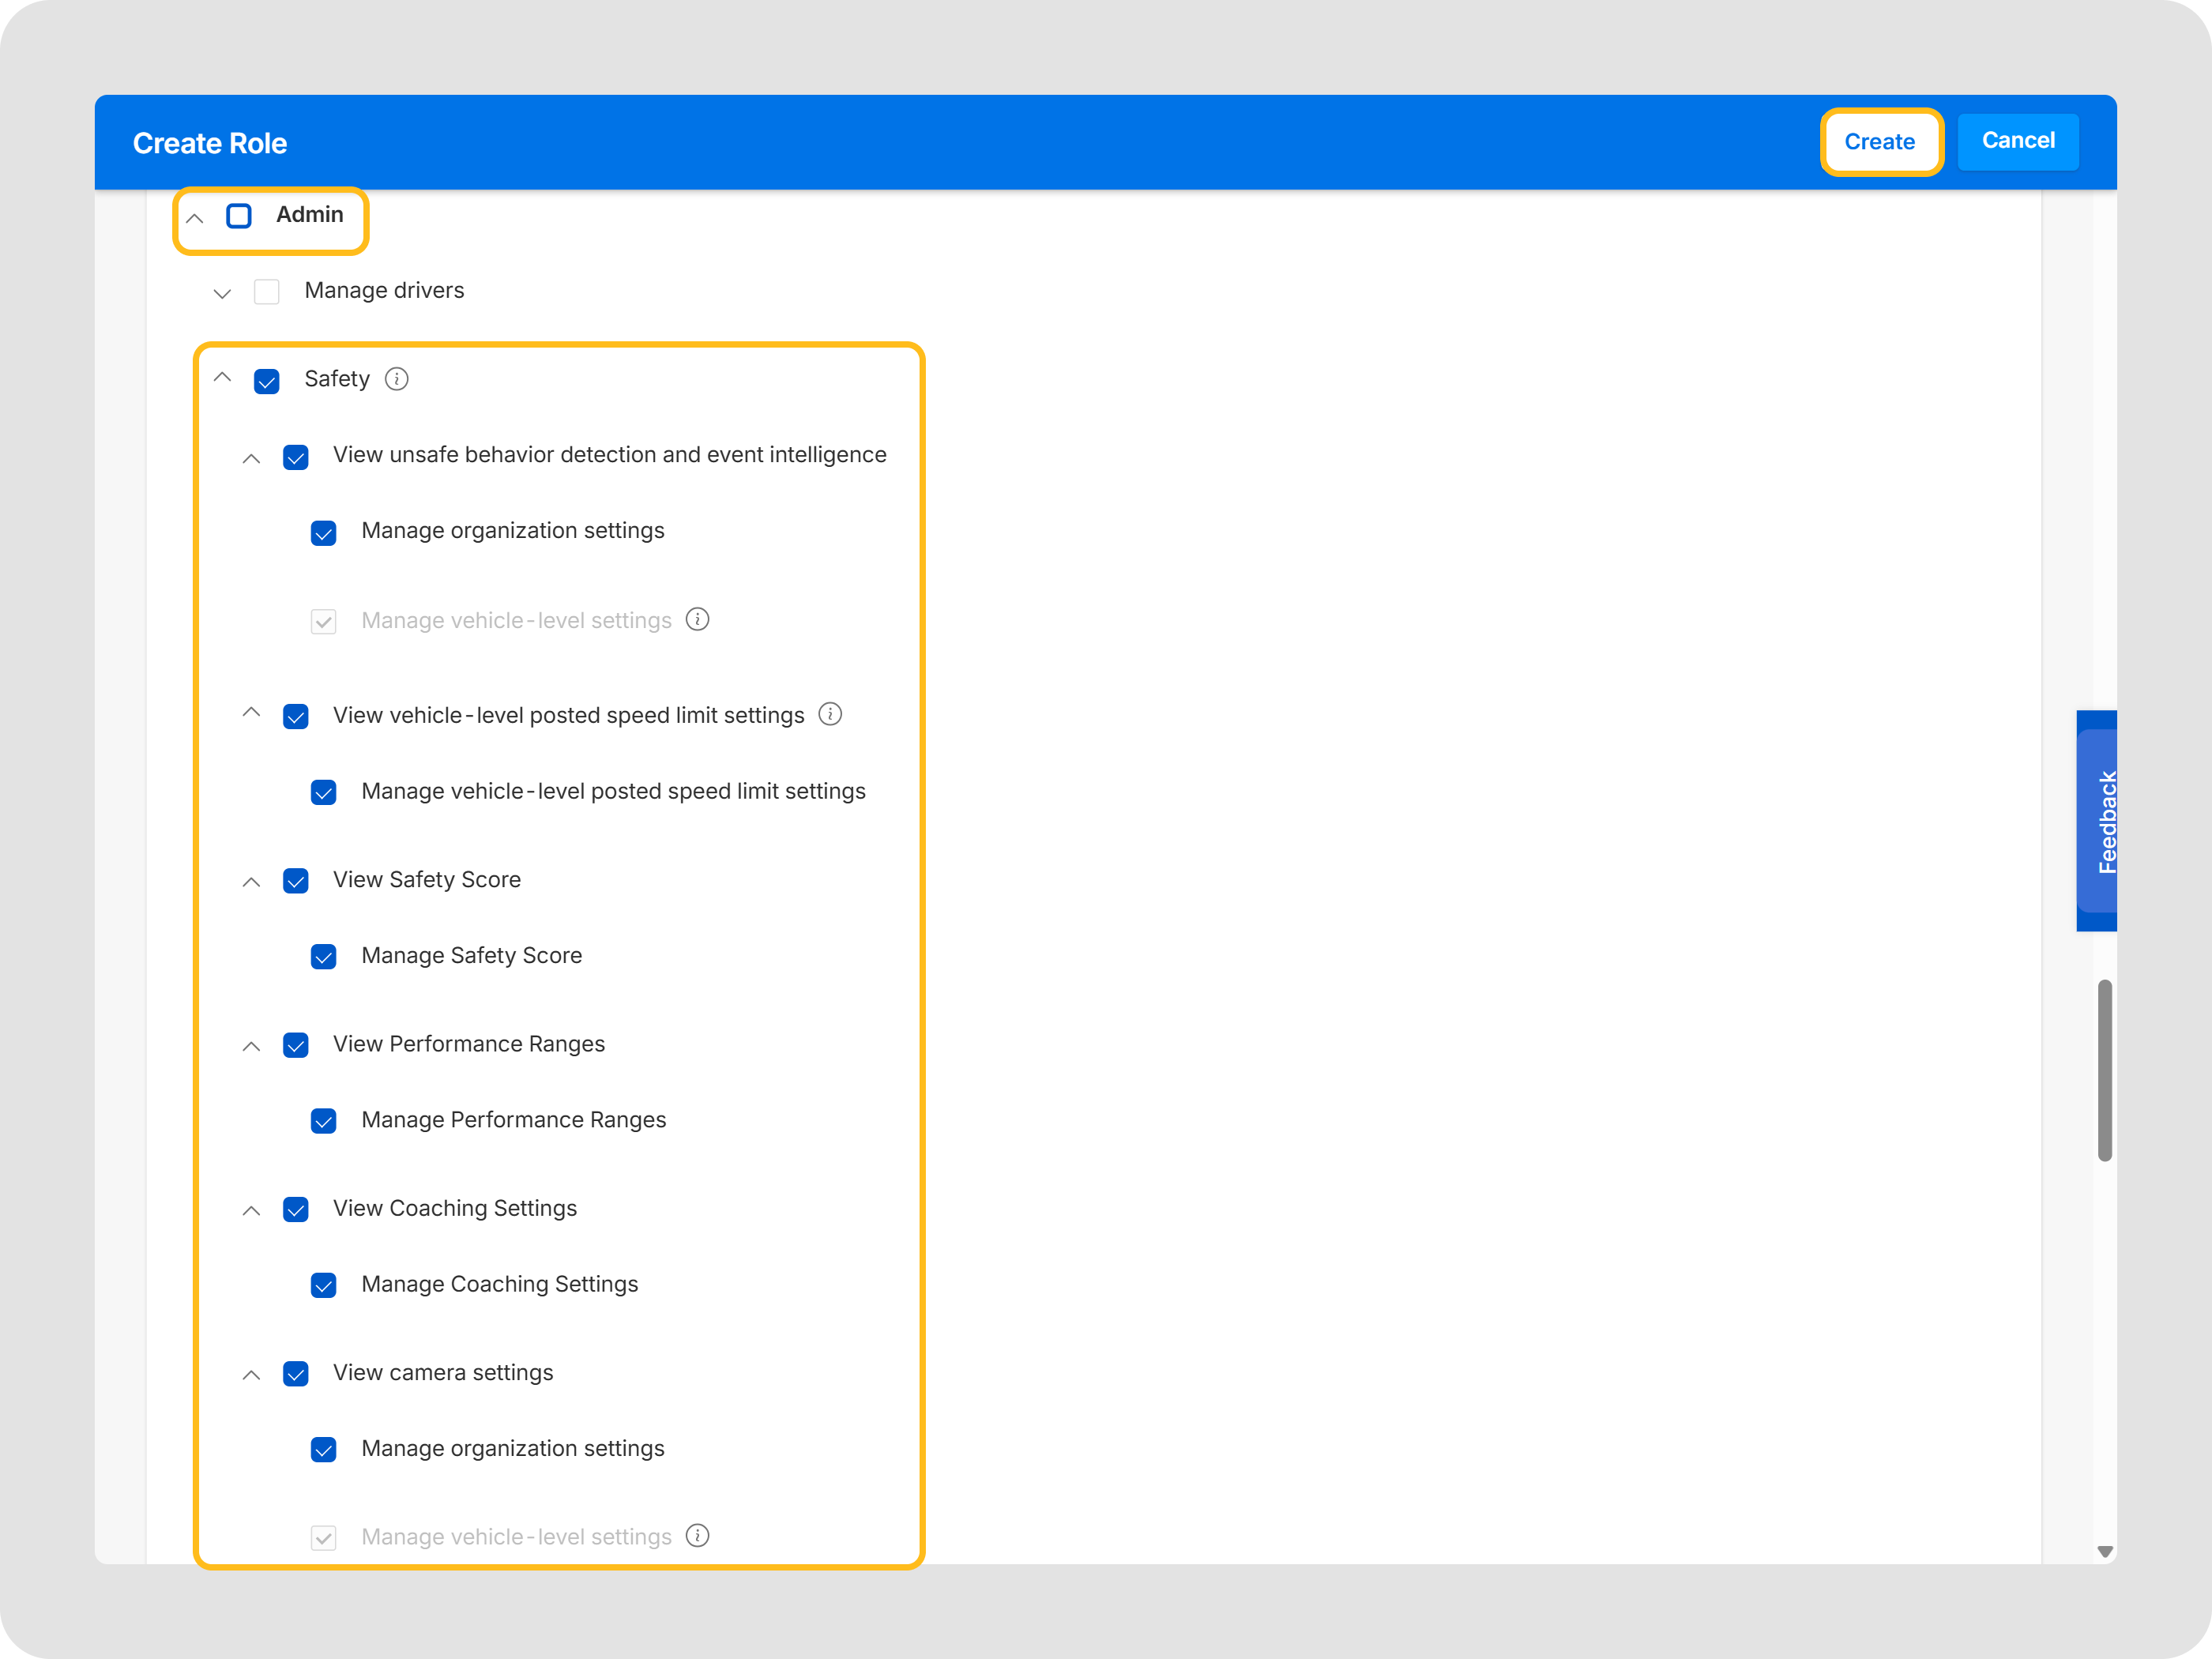
Task: Select the View Performance Ranges item
Action: tap(469, 1044)
